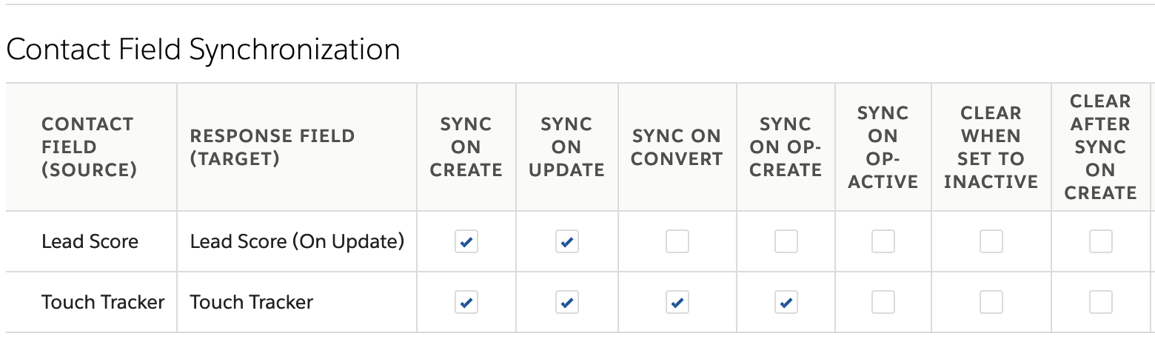Uncheck Sync On Update for Lead Score
This screenshot has height=339, width=1155.
click(567, 241)
